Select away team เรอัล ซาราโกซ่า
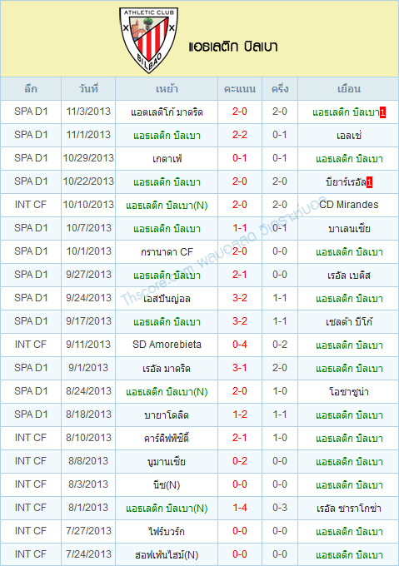Screen dimensions: 399x566 click(x=349, y=508)
